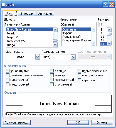Click the По умолчанию button

click(17, 122)
